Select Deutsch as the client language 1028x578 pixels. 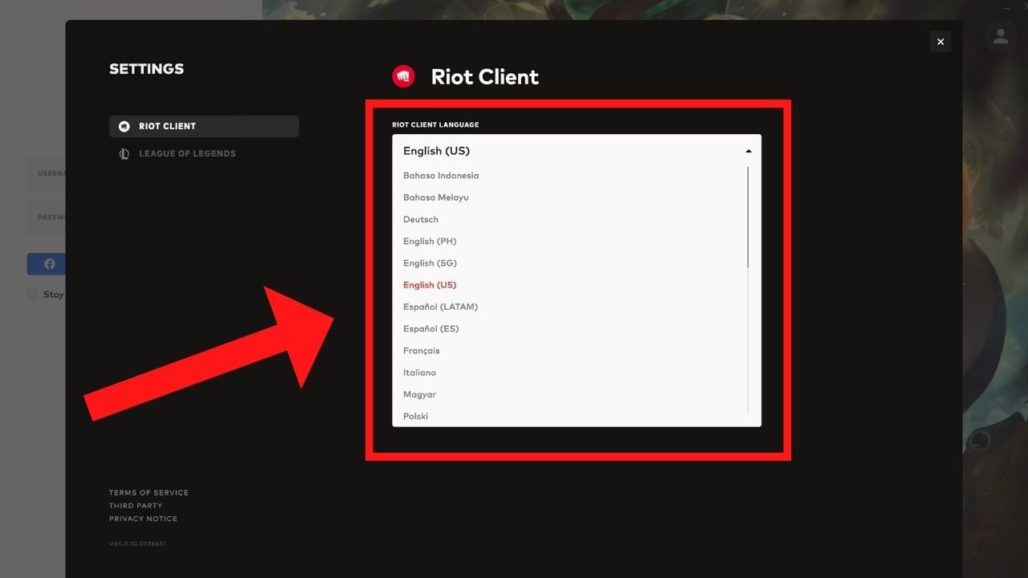[x=420, y=218]
